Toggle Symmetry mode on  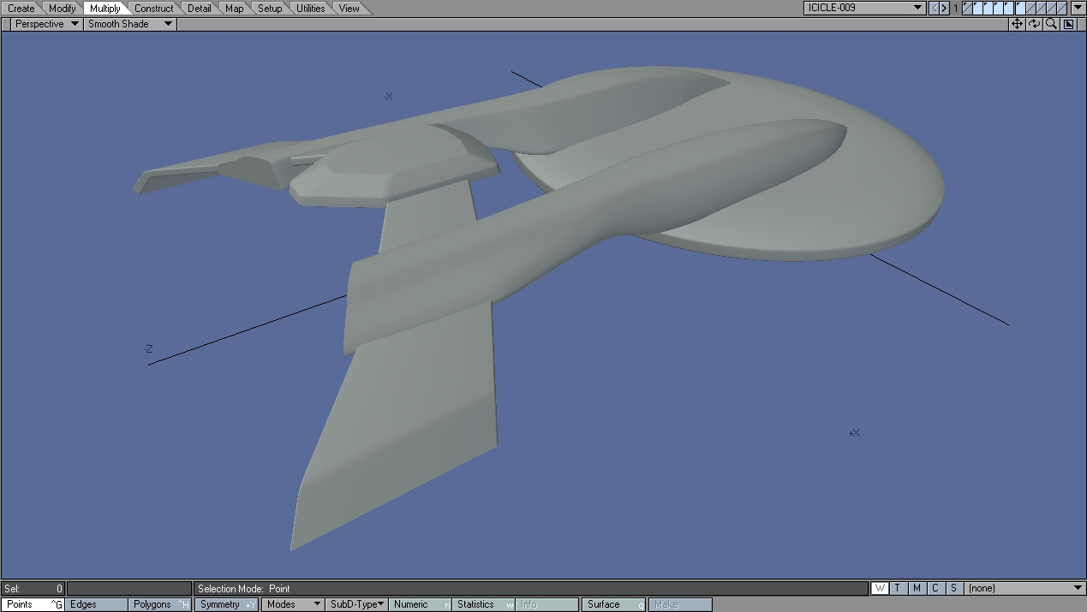[227, 604]
